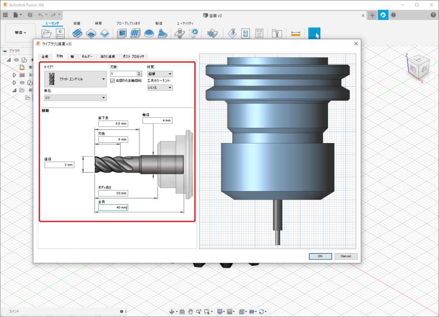The image size is (439, 317).
Task: Open the 材質 material dropdown
Action: pos(160,74)
